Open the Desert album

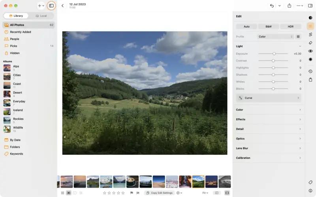pos(28,94)
